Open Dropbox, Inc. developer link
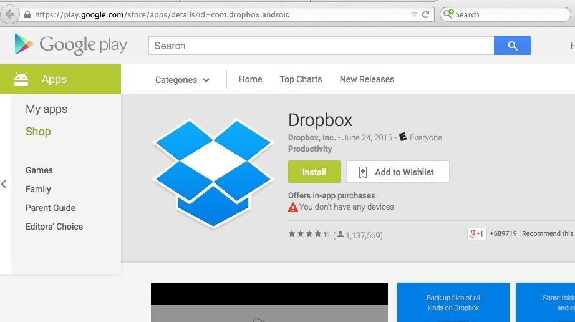The width and height of the screenshot is (575, 322). click(312, 137)
